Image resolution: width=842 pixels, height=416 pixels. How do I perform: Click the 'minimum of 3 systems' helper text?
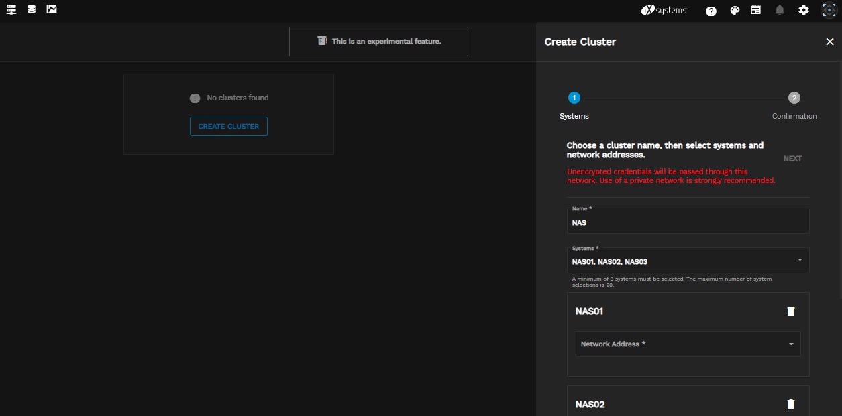point(672,282)
